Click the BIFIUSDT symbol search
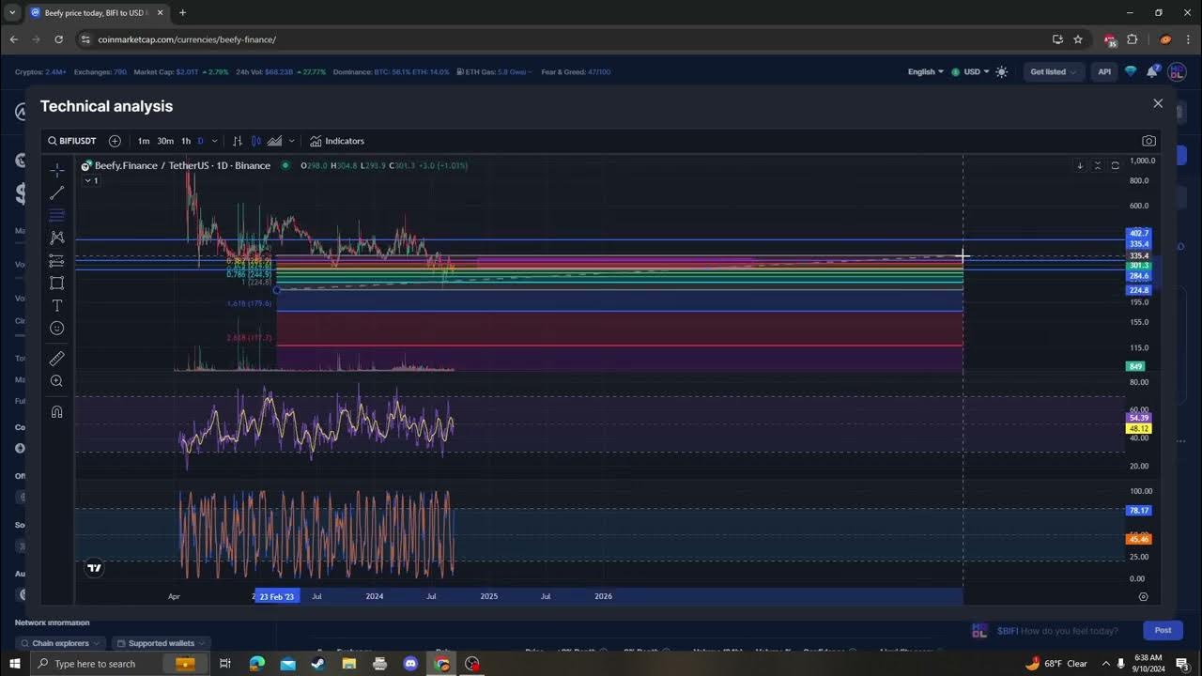 (x=72, y=141)
